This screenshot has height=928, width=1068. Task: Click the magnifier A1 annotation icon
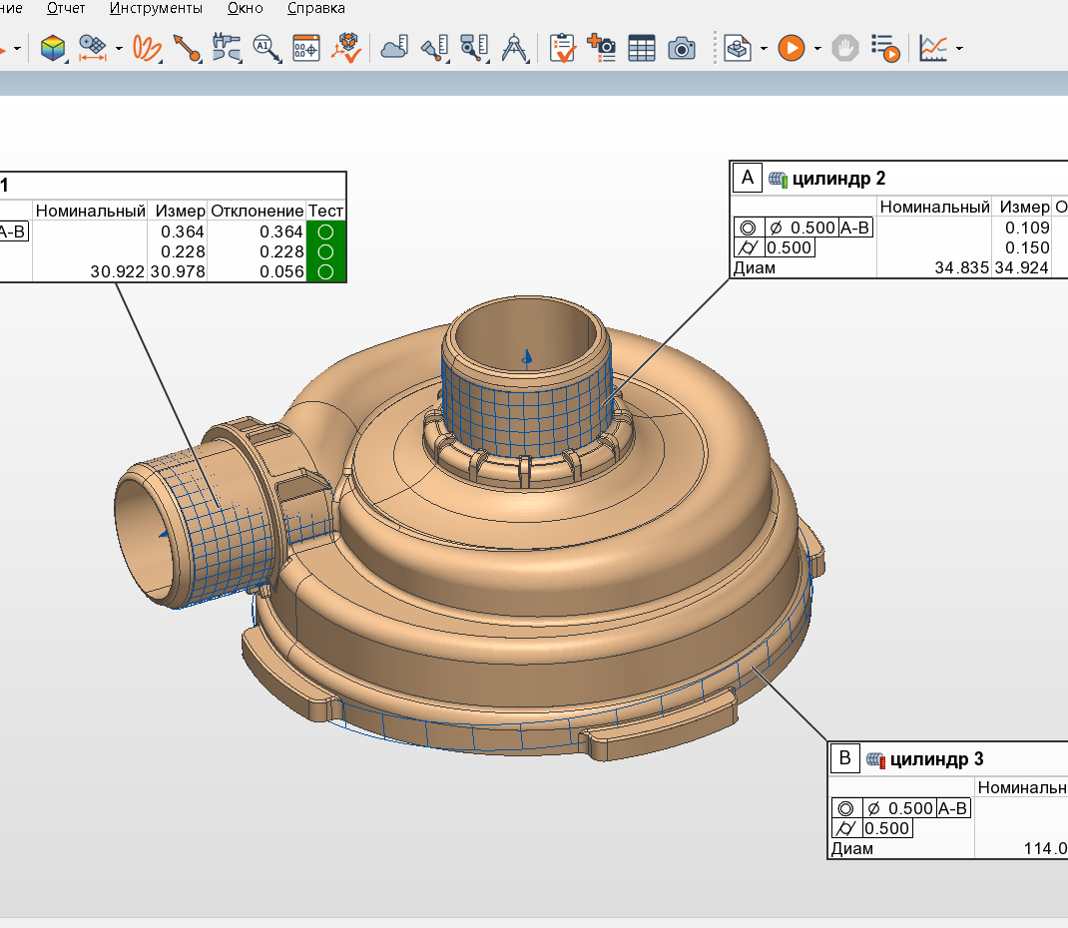pyautogui.click(x=267, y=48)
